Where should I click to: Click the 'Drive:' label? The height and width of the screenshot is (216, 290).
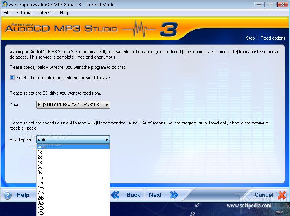15,105
